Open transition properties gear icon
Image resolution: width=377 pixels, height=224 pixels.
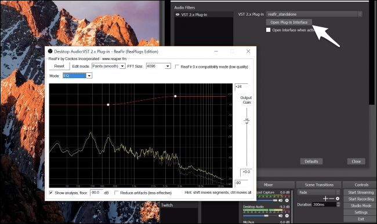pyautogui.click(x=338, y=199)
